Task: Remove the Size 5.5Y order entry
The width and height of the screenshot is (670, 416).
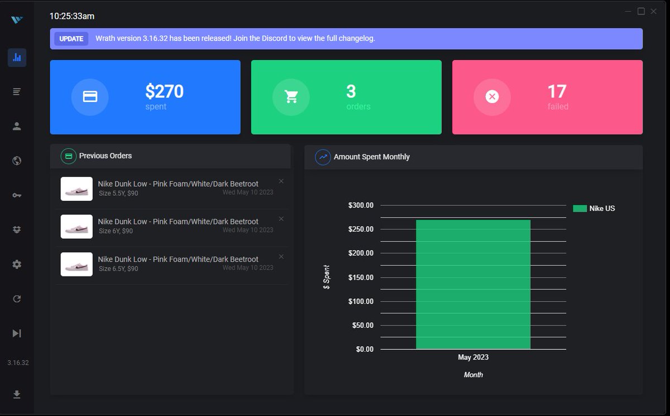Action: click(281, 181)
